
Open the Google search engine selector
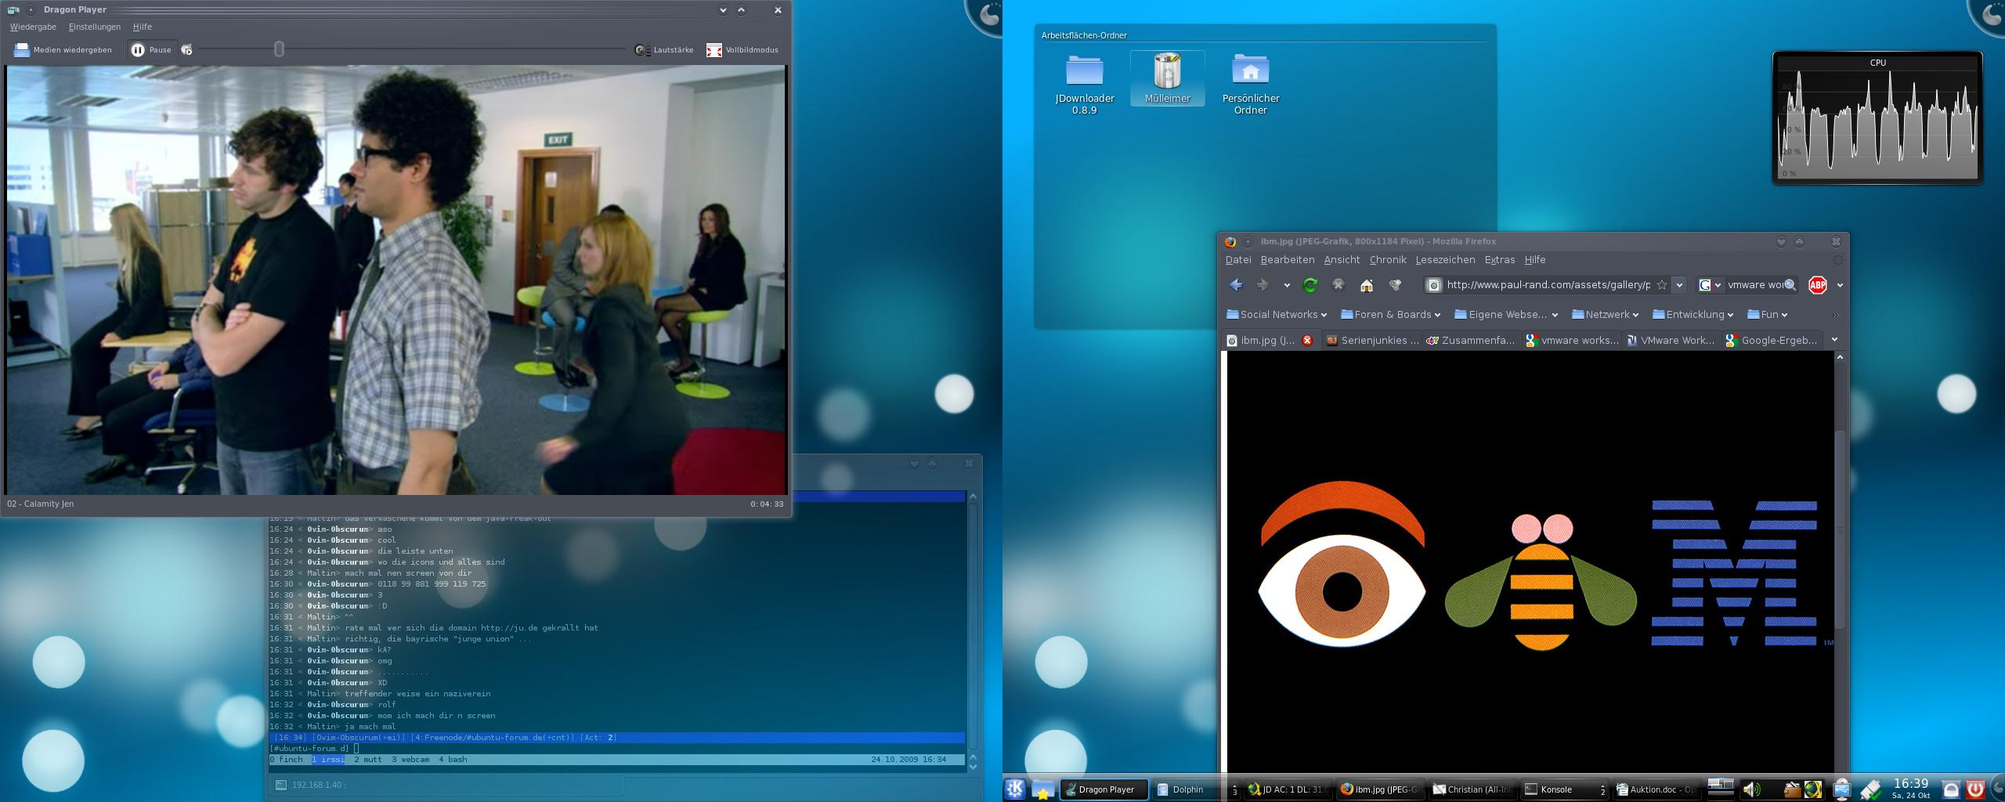pos(1711,285)
